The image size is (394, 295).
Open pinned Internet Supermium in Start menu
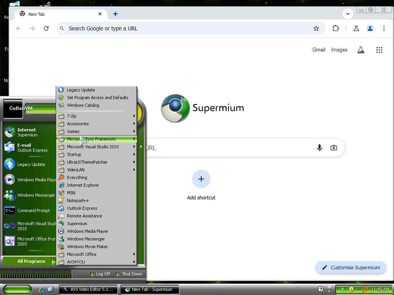[x=29, y=132]
